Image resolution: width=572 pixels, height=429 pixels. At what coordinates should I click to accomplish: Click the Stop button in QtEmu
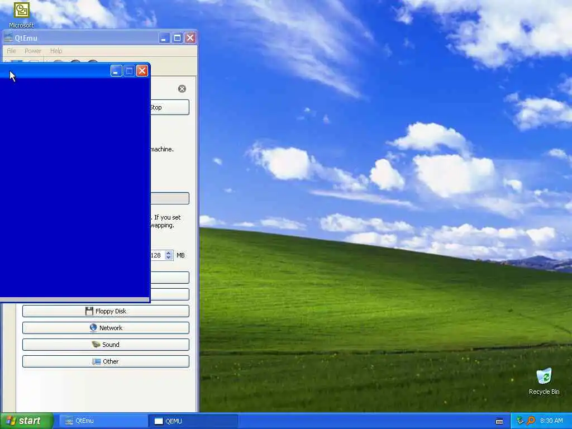click(170, 107)
